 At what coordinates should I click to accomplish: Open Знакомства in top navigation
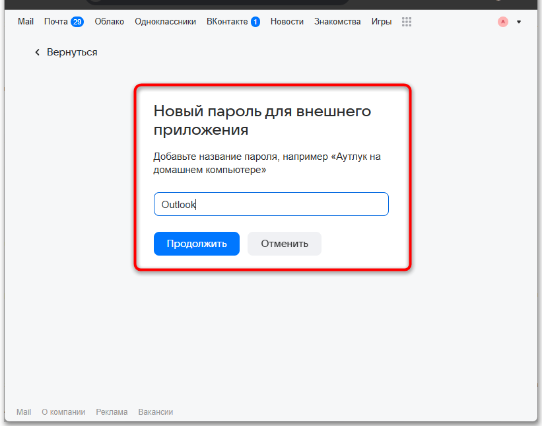coord(337,21)
